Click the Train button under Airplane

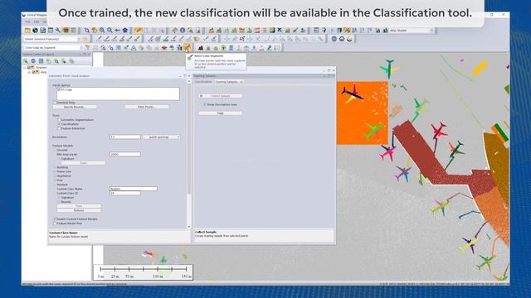79,206
